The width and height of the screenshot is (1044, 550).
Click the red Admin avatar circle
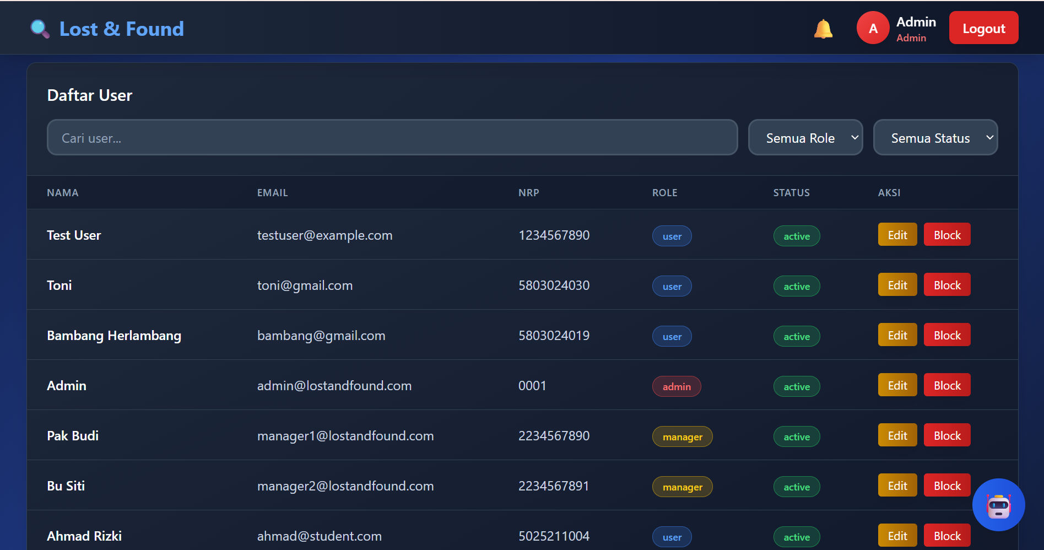pos(873,28)
